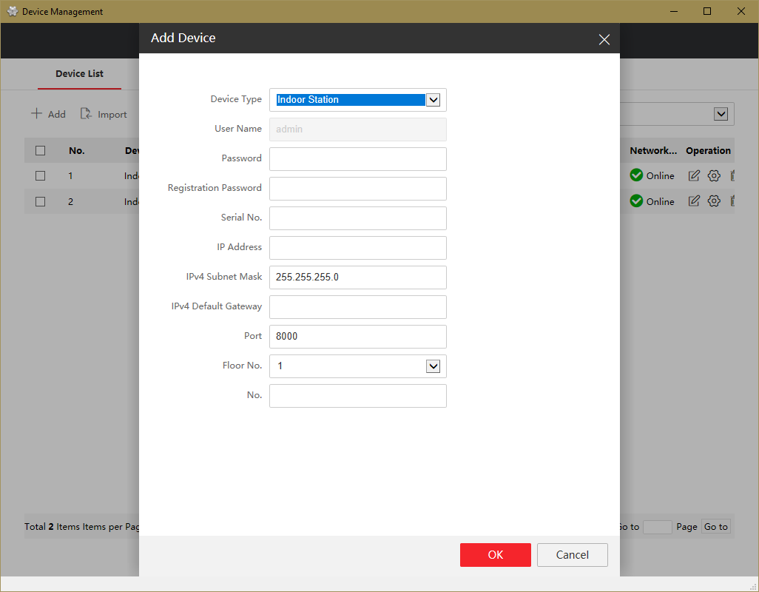Click the Online status icon in row 1
Image resolution: width=759 pixels, height=592 pixels.
[636, 175]
